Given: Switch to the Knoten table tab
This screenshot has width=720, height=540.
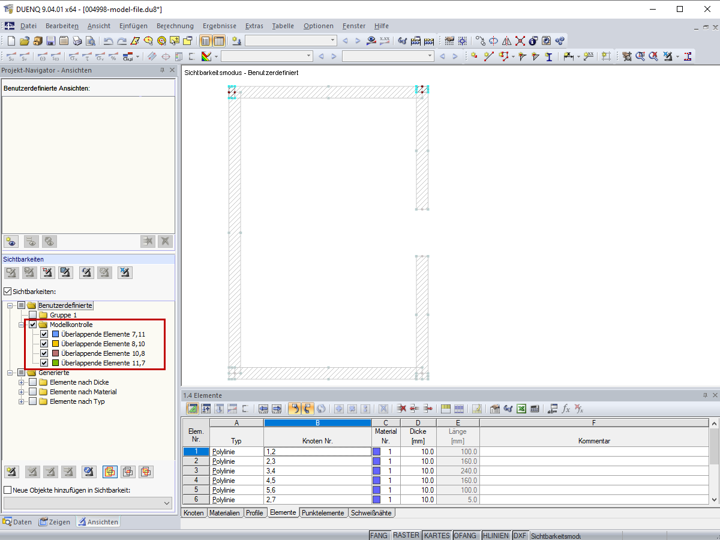Looking at the screenshot, I should tap(194, 513).
